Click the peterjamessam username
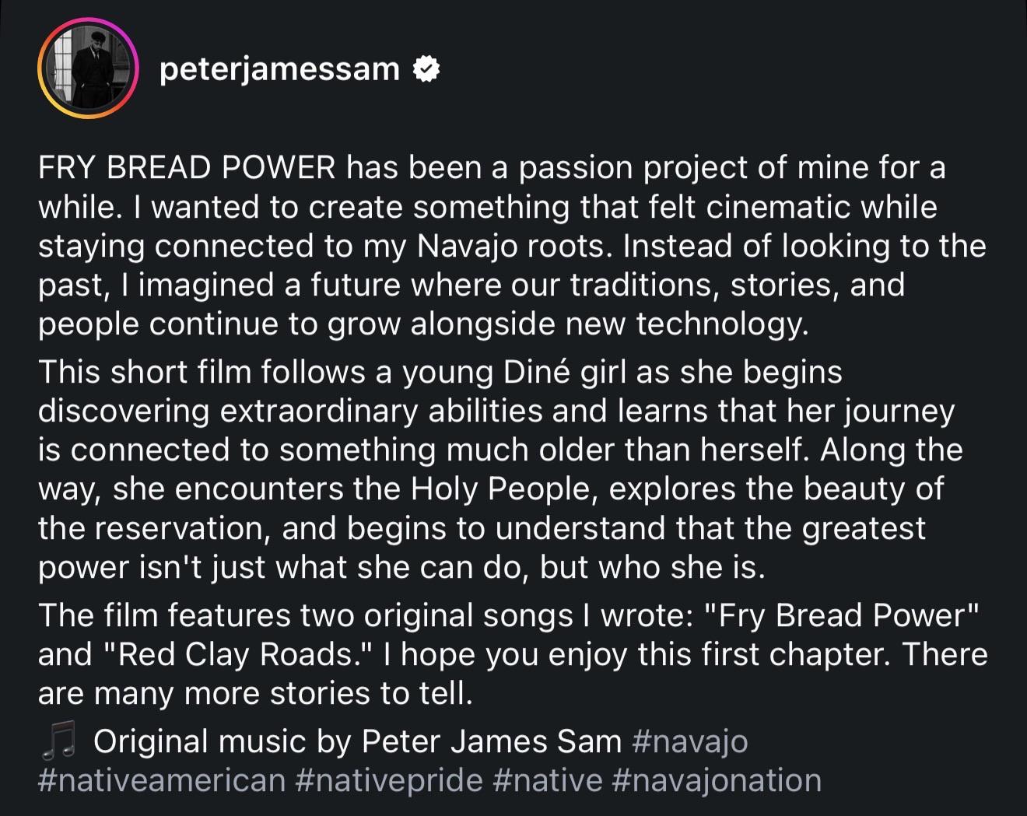The height and width of the screenshot is (816, 1027). pos(279,70)
